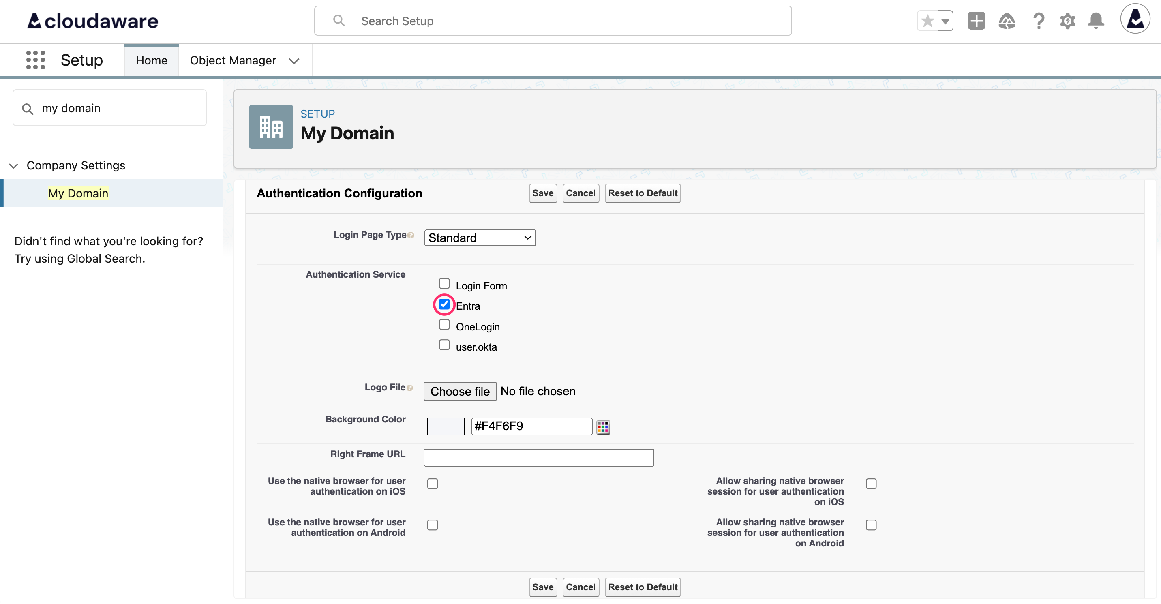This screenshot has width=1161, height=604.
Task: Uncheck the Entra authentication service
Action: (444, 304)
